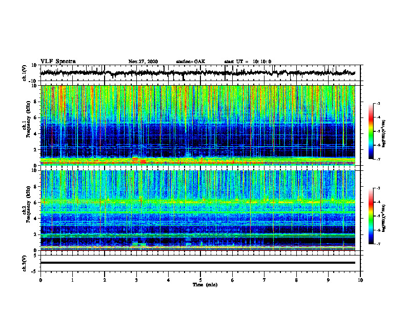
Task: Click the ch.1 voltage waveform trace
Action: [197, 73]
